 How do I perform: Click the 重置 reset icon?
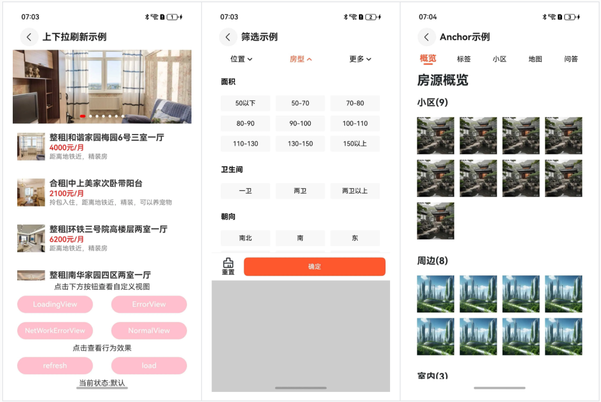pos(228,266)
